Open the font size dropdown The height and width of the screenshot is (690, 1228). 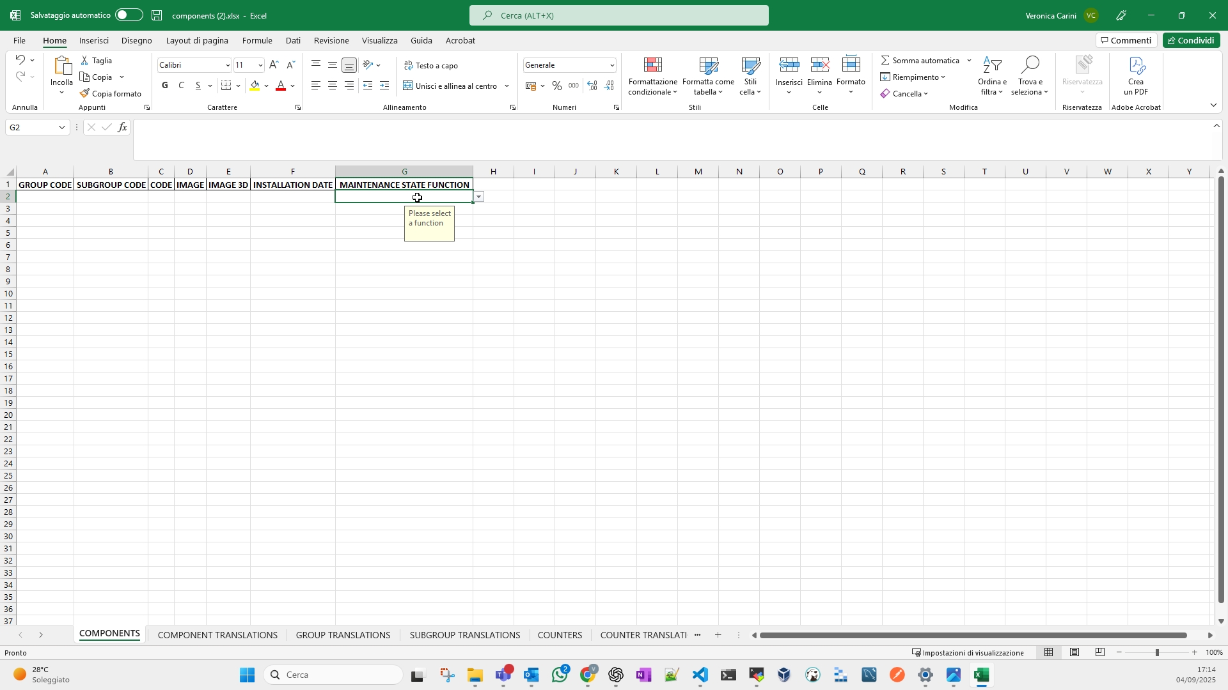260,66
